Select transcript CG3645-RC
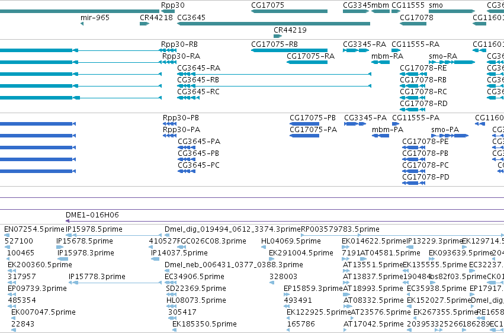Screen dimensions: 504x333 click(198, 92)
